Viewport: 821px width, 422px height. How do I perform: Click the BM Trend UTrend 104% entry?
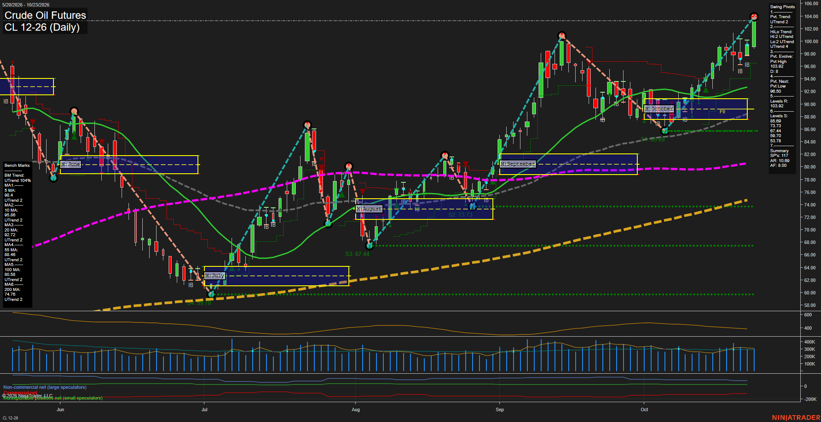(18, 178)
